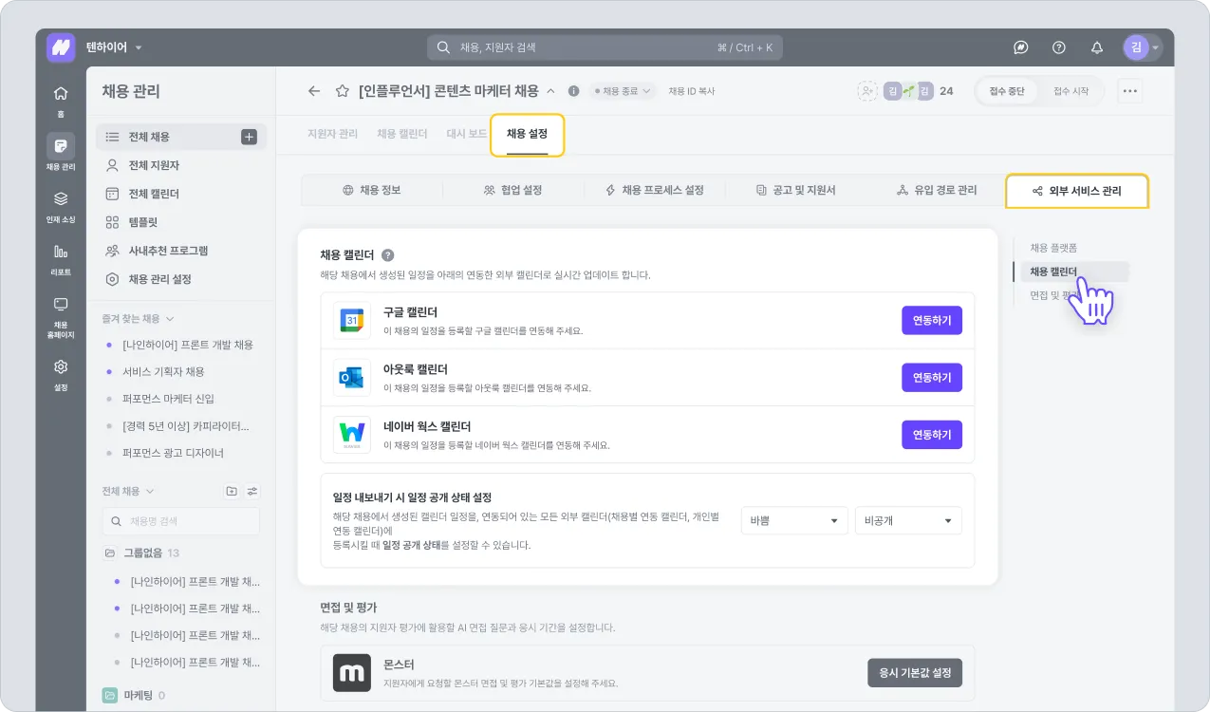Screen dimensions: 1210x712
Task: Open 인재 소싱 in the left rail
Action: point(61,206)
